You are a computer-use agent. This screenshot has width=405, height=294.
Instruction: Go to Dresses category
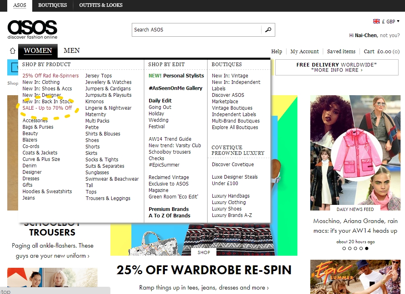tap(31, 179)
